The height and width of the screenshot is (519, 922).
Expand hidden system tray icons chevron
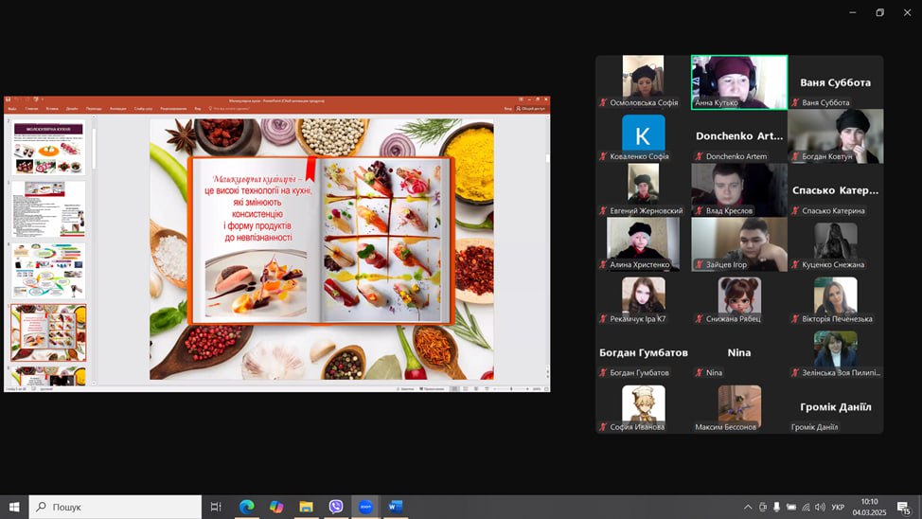pos(748,508)
